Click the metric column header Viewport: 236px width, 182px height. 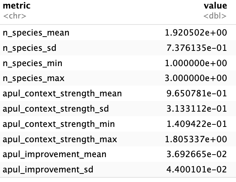tap(16, 6)
